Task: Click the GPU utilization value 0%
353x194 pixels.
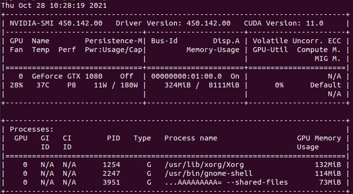Action: [x=279, y=85]
